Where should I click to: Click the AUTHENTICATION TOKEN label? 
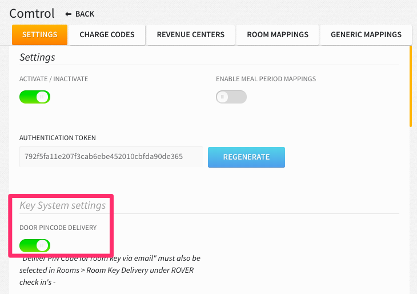tap(58, 138)
